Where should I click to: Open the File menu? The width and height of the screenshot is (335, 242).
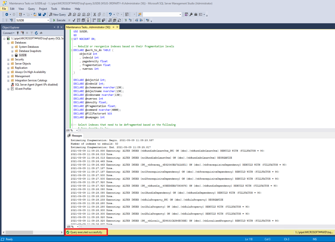[4, 9]
